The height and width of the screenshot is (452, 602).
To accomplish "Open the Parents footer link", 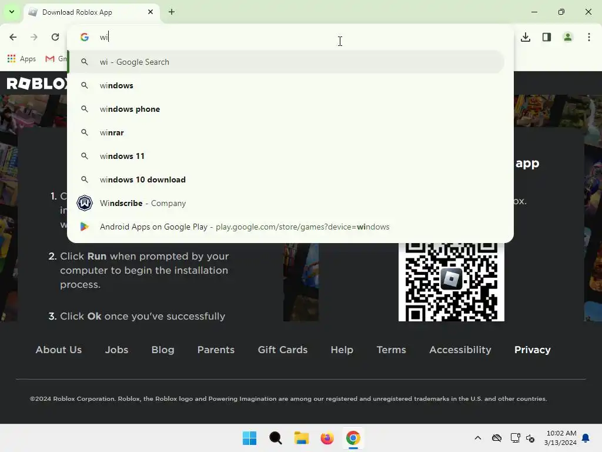I will pyautogui.click(x=216, y=350).
